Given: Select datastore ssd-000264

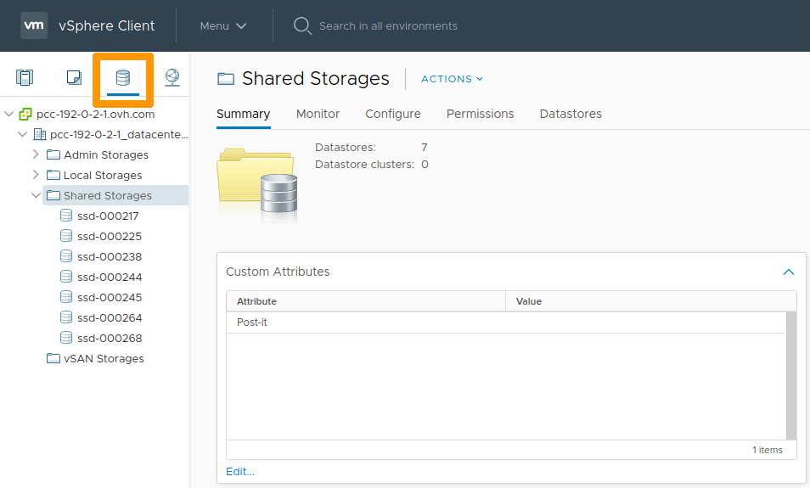Looking at the screenshot, I should pos(110,317).
